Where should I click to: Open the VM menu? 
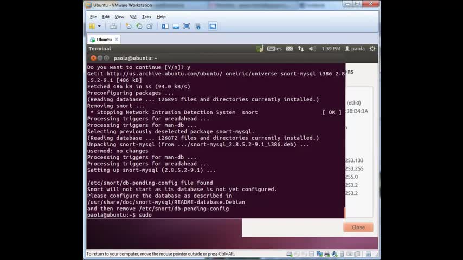click(133, 17)
